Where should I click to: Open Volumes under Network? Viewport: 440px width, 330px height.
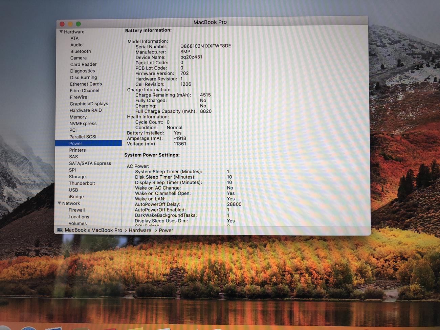(78, 223)
